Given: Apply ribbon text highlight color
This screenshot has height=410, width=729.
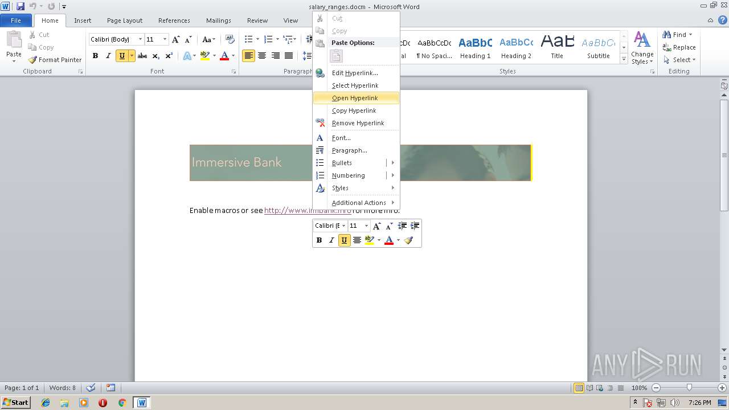Looking at the screenshot, I should pos(205,56).
